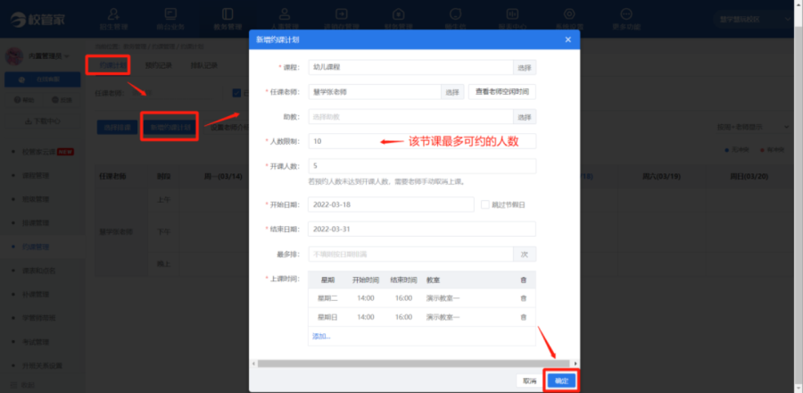Open the 慧学慧乐校区 campus dropdown
The image size is (803, 393).
(x=754, y=19)
